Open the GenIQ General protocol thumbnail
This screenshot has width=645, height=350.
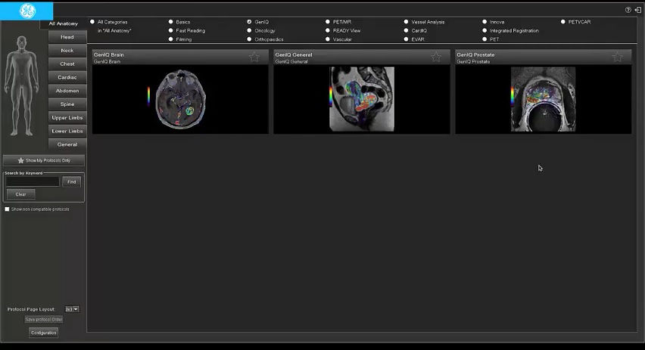pos(362,99)
